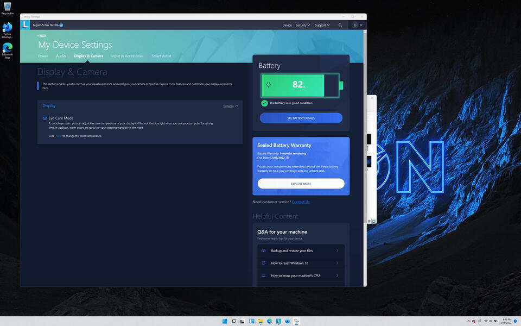Open the Contact Us link
The height and width of the screenshot is (326, 521).
click(301, 202)
